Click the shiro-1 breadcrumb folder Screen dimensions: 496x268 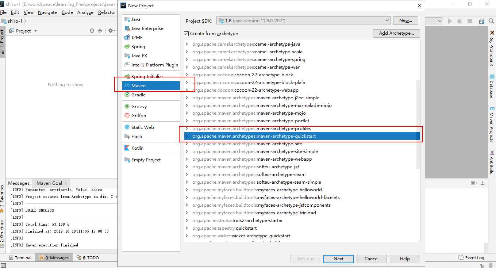[12, 21]
